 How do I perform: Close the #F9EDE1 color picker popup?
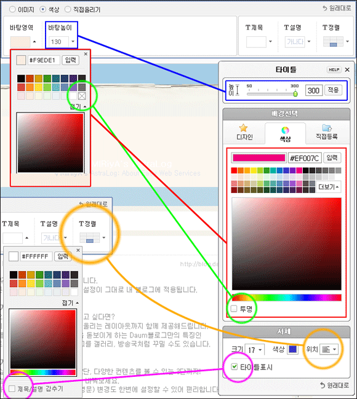(86, 53)
